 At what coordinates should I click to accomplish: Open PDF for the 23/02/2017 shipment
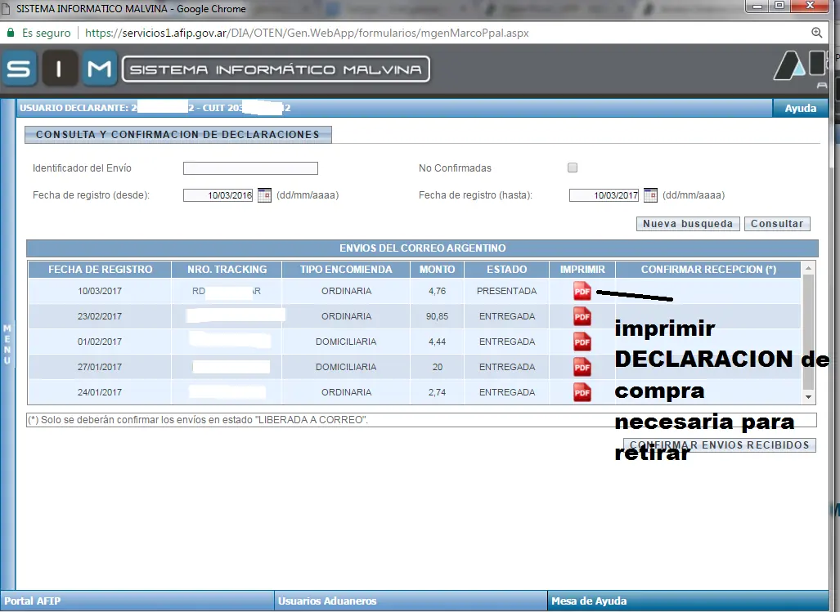(582, 316)
